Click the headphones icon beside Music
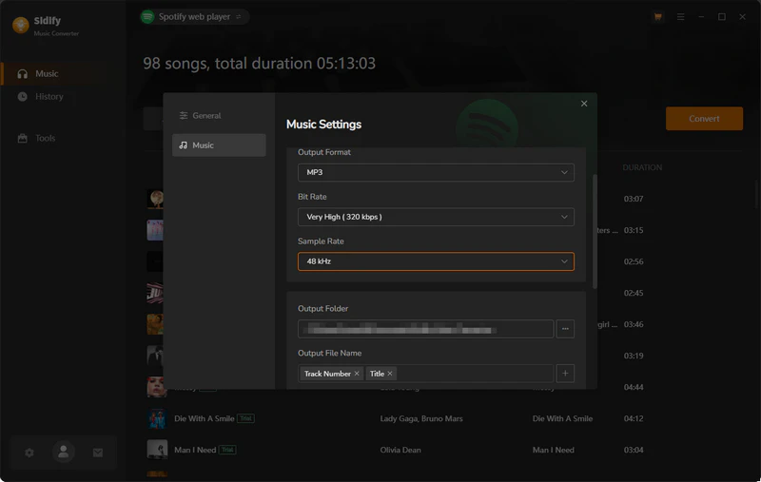The height and width of the screenshot is (482, 761). pyautogui.click(x=22, y=74)
